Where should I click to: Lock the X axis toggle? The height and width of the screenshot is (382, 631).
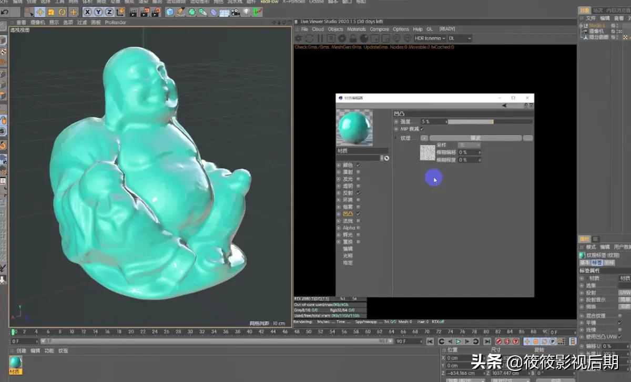tap(86, 11)
